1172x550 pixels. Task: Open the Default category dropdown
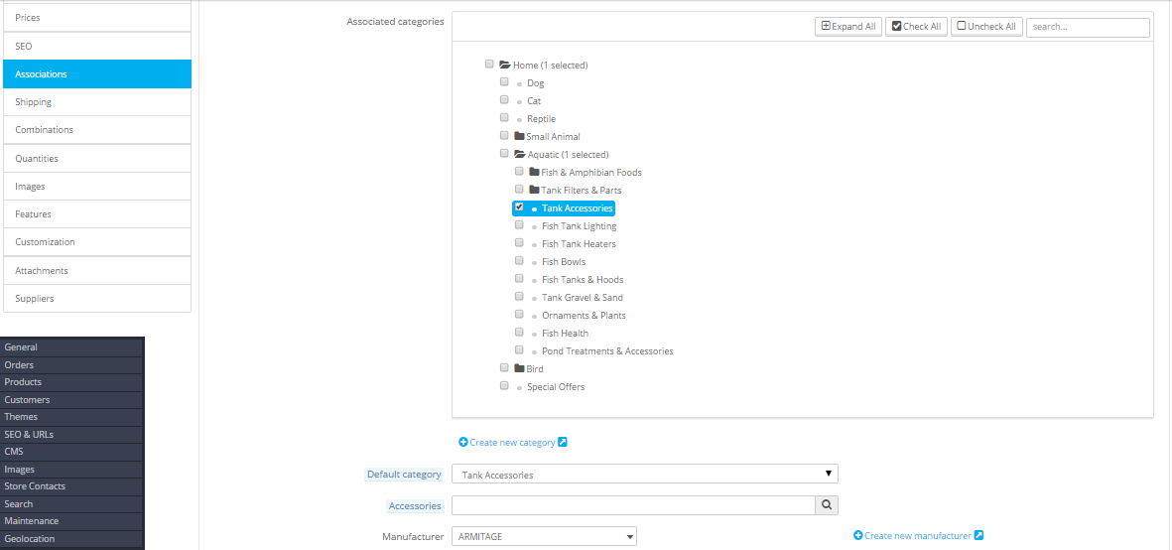click(644, 475)
